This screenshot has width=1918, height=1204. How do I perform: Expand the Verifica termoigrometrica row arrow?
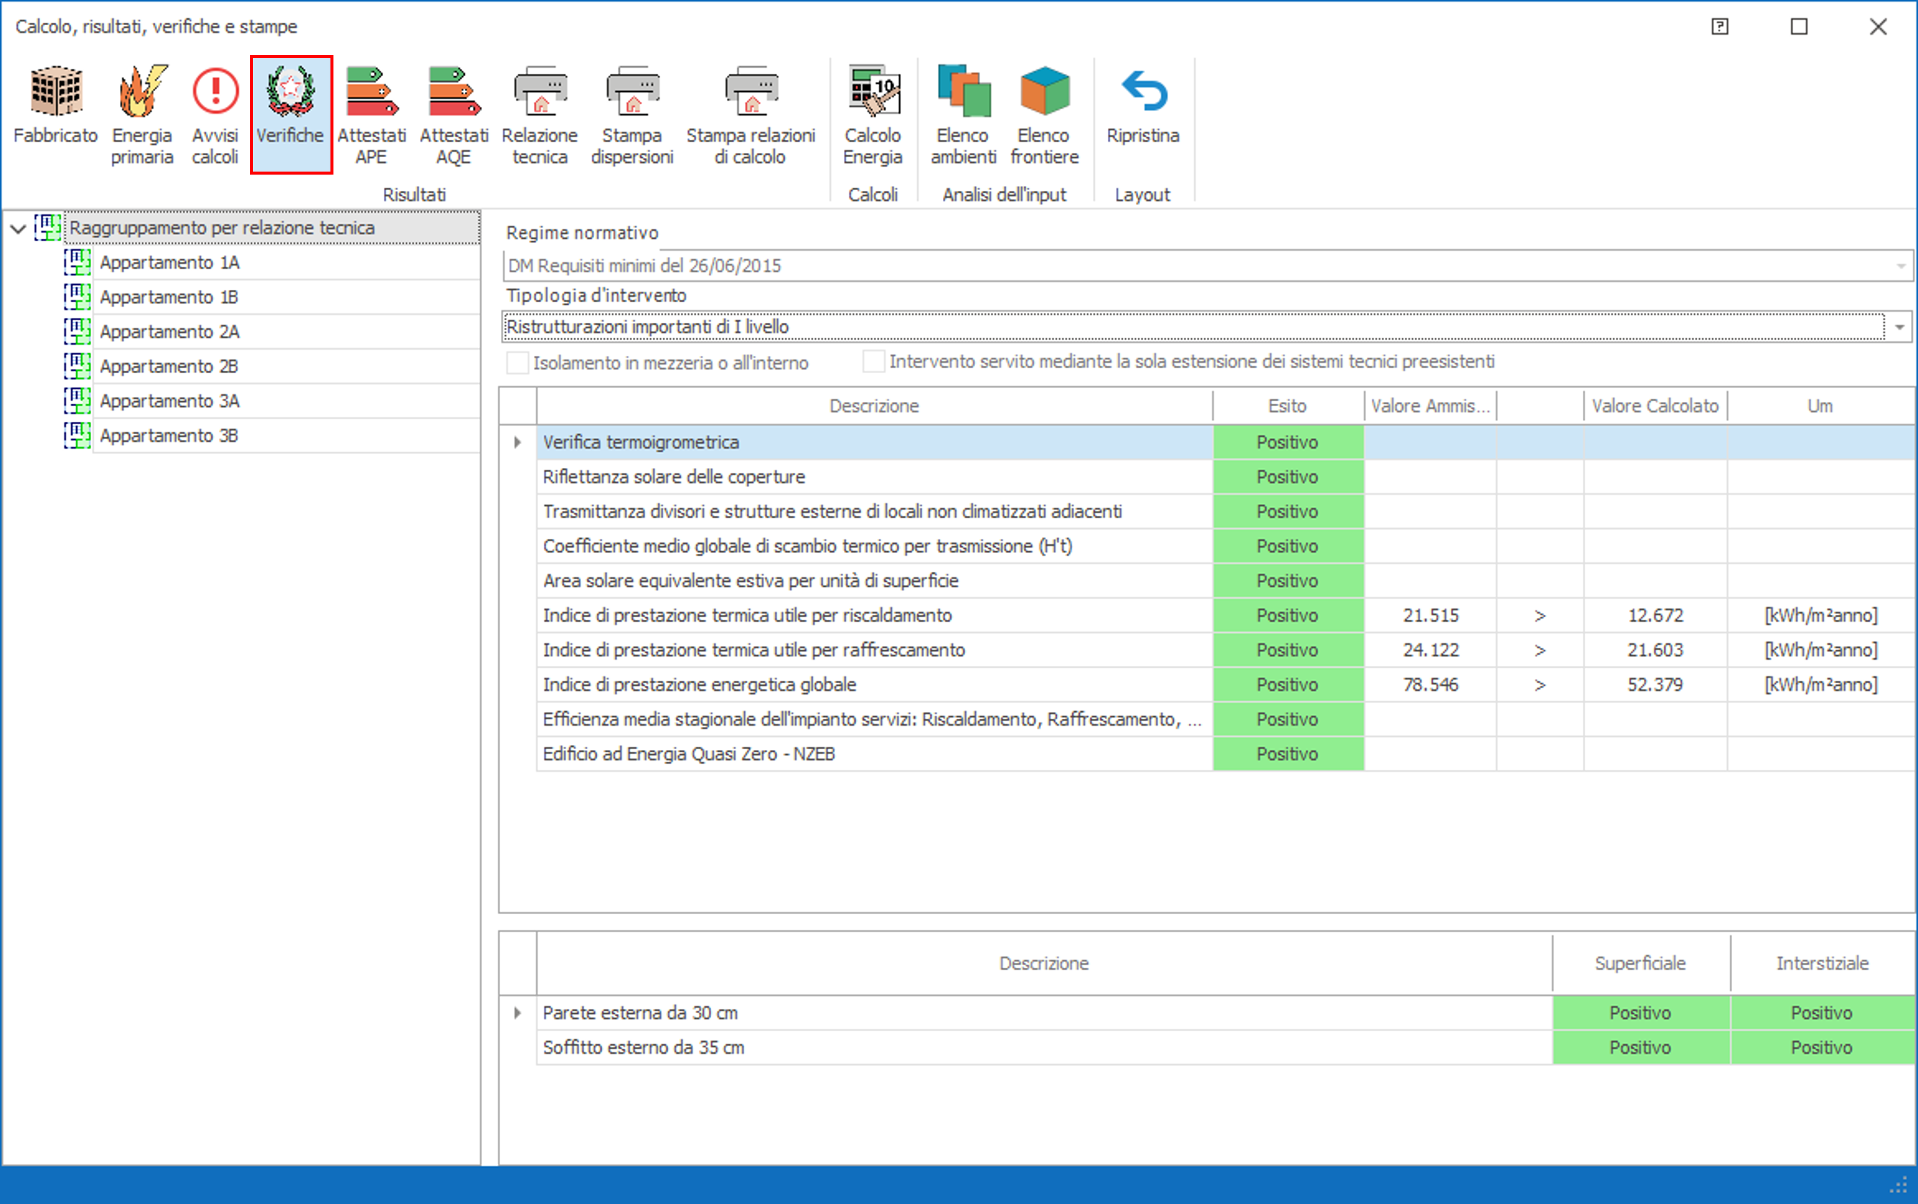click(x=518, y=442)
